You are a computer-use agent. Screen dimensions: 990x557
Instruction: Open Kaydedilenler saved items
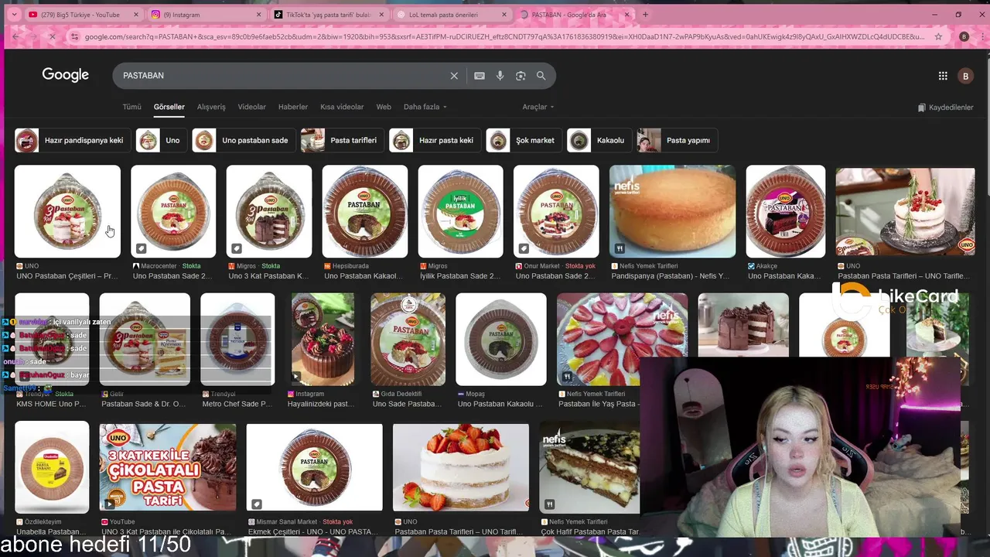(945, 108)
